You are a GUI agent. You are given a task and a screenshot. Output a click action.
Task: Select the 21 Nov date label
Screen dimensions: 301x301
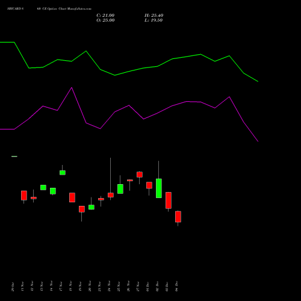[99, 287]
